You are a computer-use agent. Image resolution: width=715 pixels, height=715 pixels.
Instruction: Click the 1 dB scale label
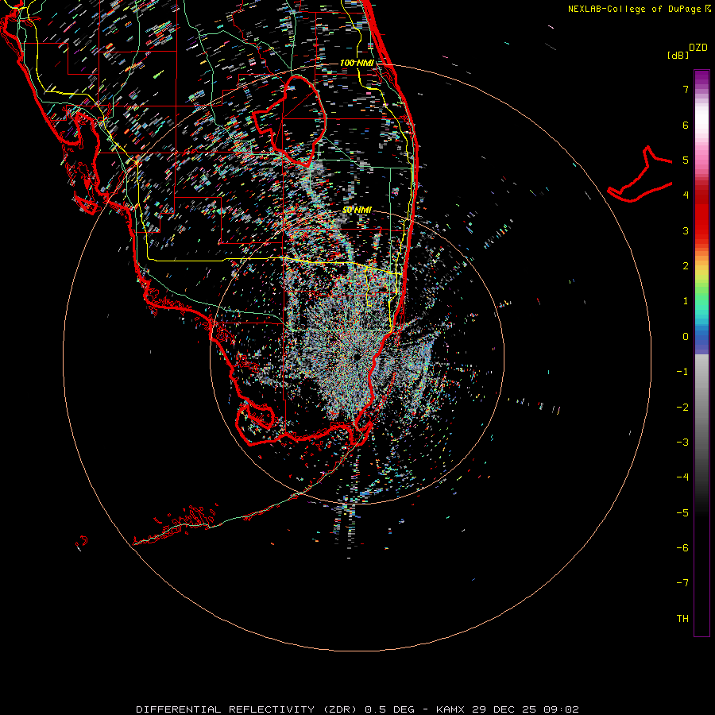(x=686, y=301)
